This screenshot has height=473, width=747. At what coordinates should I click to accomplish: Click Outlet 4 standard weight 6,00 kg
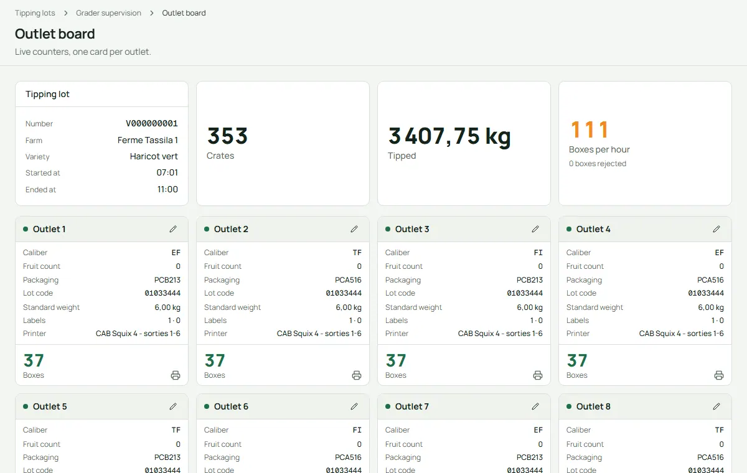pyautogui.click(x=711, y=307)
